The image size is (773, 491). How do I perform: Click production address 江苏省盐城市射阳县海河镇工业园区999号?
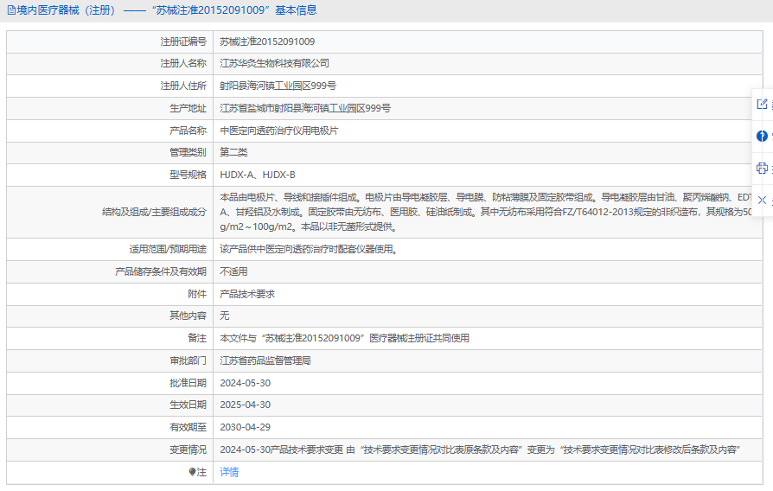tap(305, 108)
